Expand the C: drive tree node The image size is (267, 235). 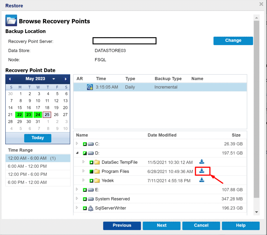[x=77, y=143]
